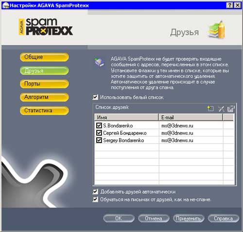This screenshot has width=243, height=232.
Task: Toggle 'Использовать белый список' checkbox
Action: (95, 97)
